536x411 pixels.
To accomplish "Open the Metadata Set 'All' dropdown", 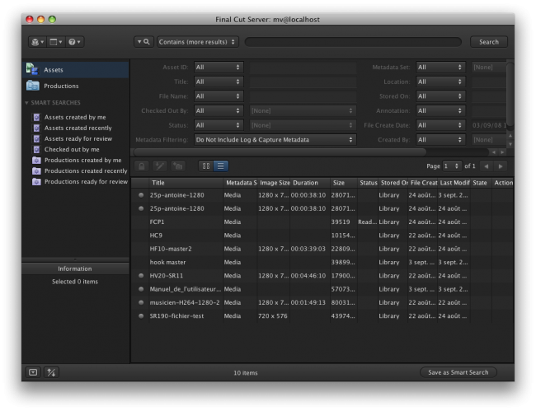I will click(x=440, y=68).
